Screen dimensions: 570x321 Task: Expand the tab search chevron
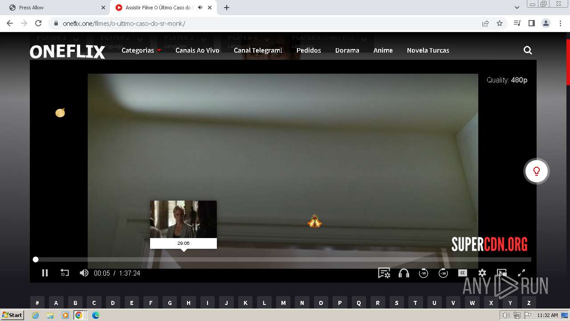(517, 8)
